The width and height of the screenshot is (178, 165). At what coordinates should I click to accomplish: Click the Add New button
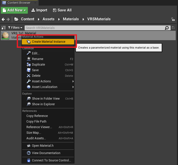[14, 10]
